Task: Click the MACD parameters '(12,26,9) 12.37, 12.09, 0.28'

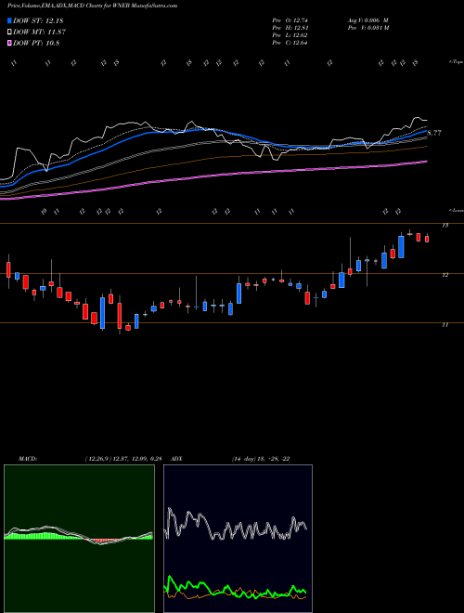Action: (x=123, y=459)
